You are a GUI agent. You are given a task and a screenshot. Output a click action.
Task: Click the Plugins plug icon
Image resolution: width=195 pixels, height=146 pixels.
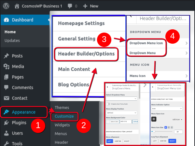[6, 123]
